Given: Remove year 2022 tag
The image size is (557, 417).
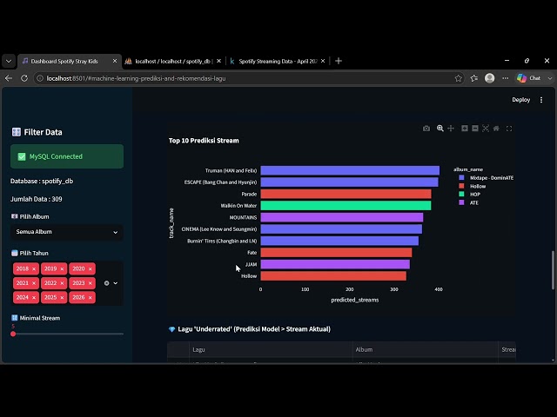Looking at the screenshot, I should [62, 283].
